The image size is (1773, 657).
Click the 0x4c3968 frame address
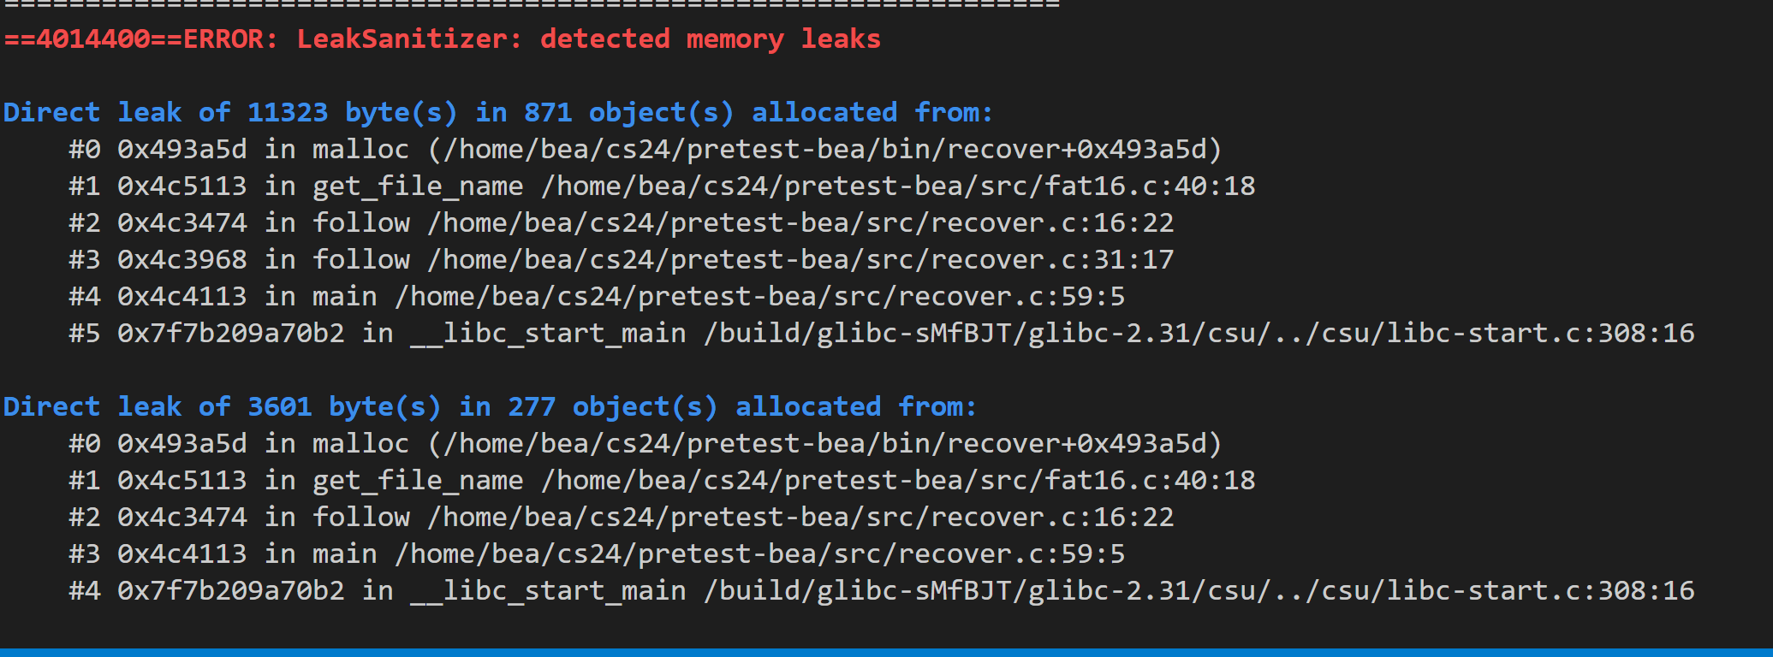181,260
